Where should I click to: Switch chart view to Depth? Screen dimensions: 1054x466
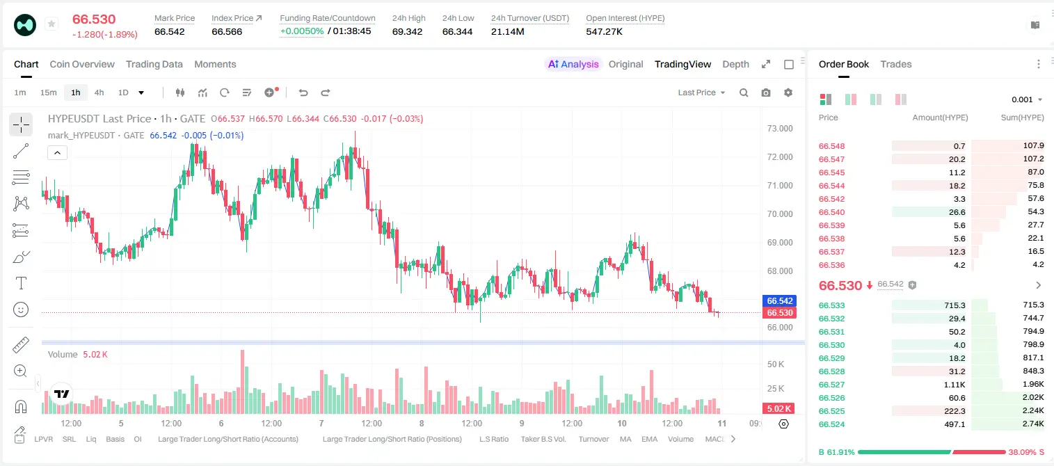[x=735, y=64]
